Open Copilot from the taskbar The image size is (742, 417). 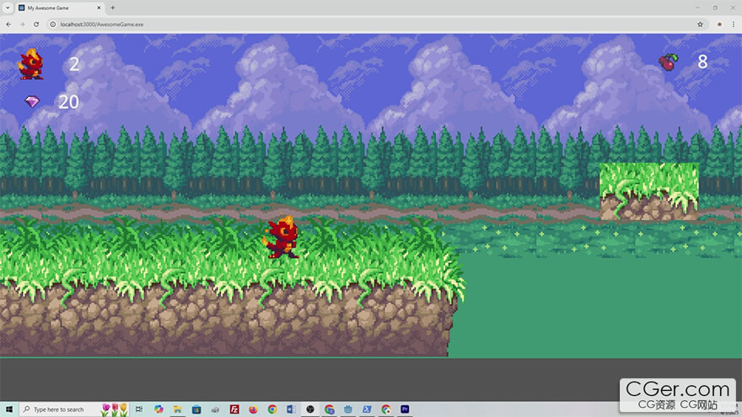point(159,409)
